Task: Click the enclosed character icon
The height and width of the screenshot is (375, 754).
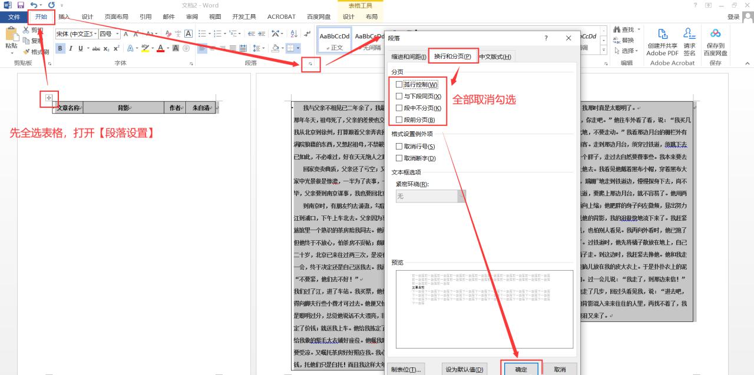Action: pos(186,48)
